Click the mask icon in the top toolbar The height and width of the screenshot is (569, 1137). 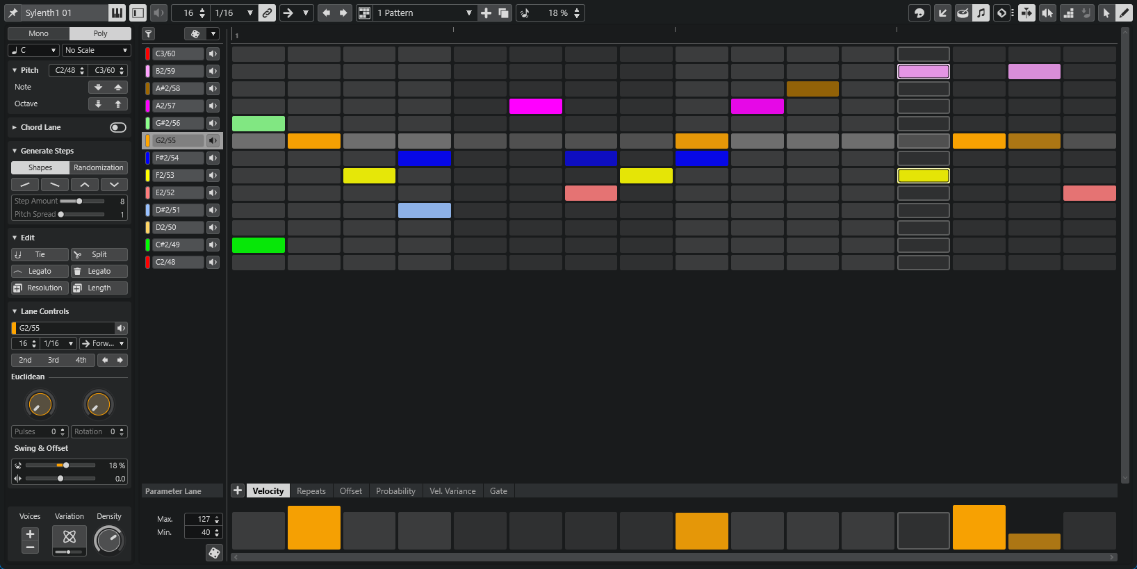(x=919, y=13)
